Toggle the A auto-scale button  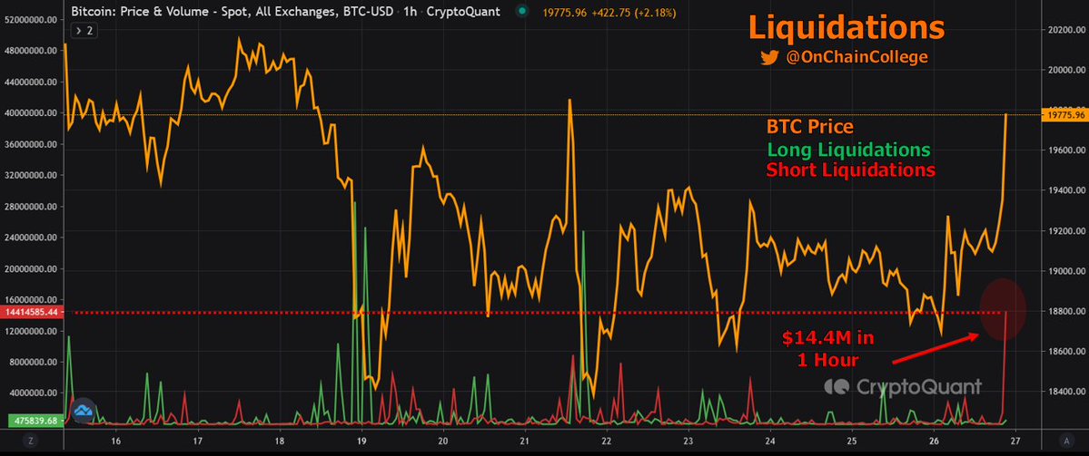pos(1066,441)
